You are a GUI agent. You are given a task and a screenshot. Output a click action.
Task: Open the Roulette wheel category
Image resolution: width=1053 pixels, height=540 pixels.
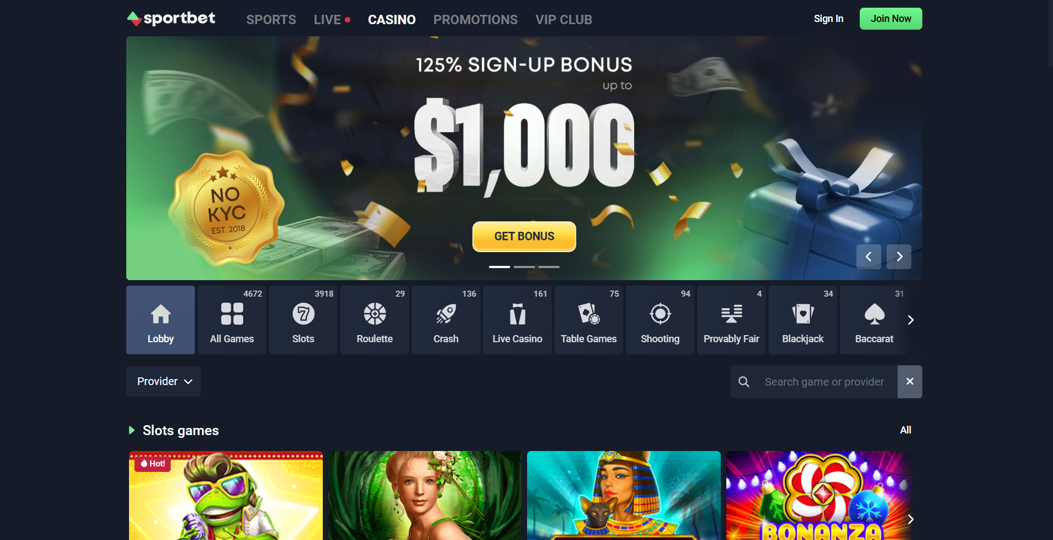(x=374, y=320)
